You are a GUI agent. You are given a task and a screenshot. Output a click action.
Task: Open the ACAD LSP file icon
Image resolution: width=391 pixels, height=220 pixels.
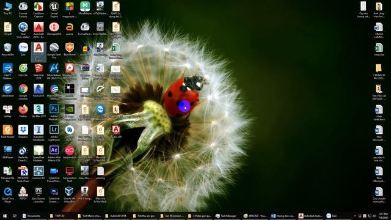[115, 132]
